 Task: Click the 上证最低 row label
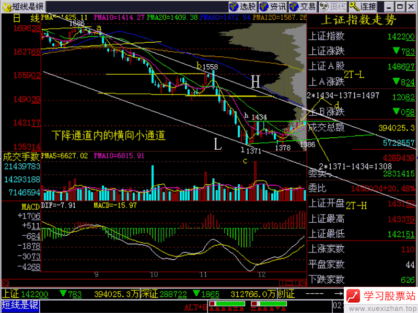tap(327, 234)
